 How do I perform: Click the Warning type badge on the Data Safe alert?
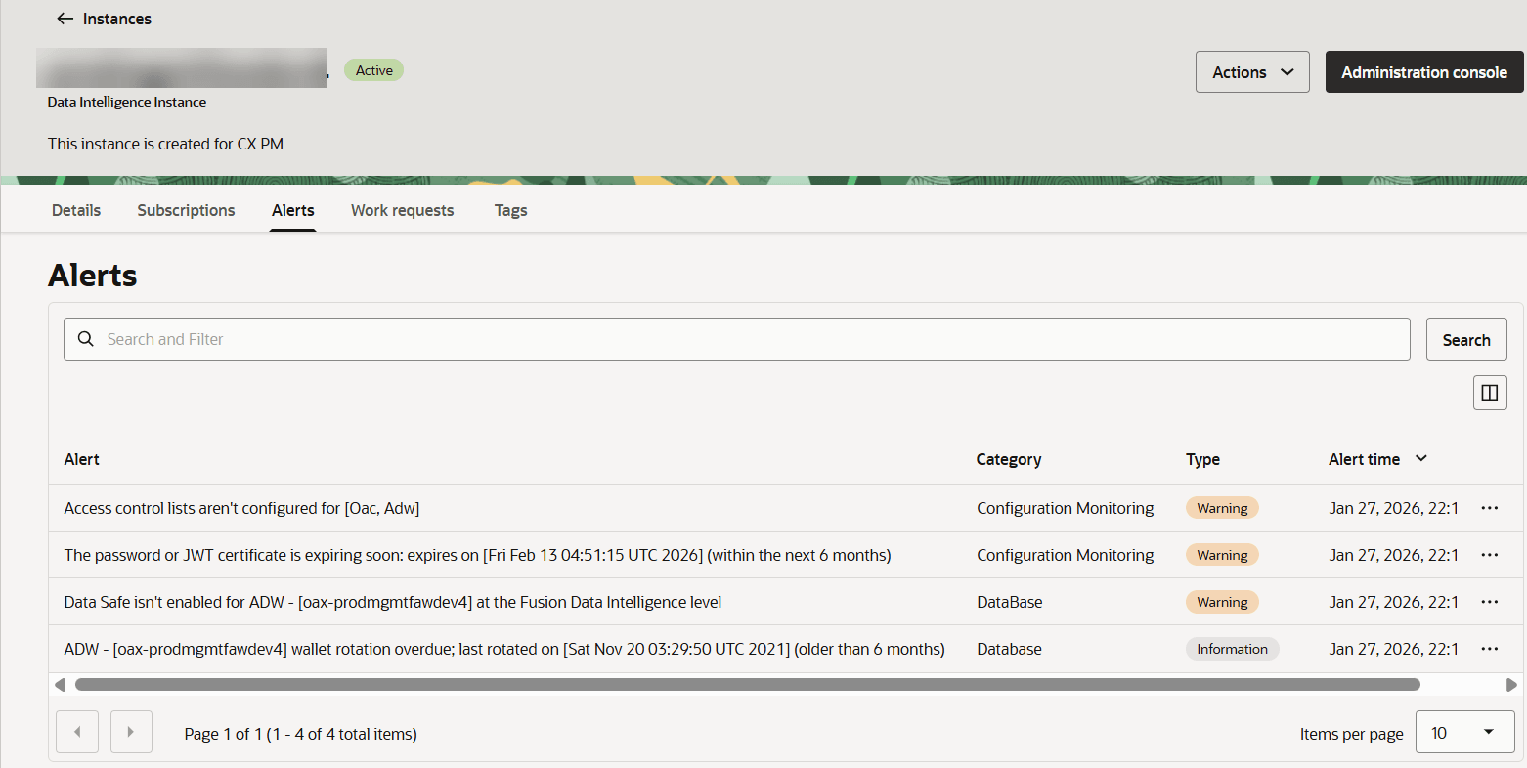pos(1221,601)
